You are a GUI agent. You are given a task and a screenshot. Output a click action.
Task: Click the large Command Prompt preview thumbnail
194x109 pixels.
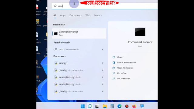click(x=140, y=32)
